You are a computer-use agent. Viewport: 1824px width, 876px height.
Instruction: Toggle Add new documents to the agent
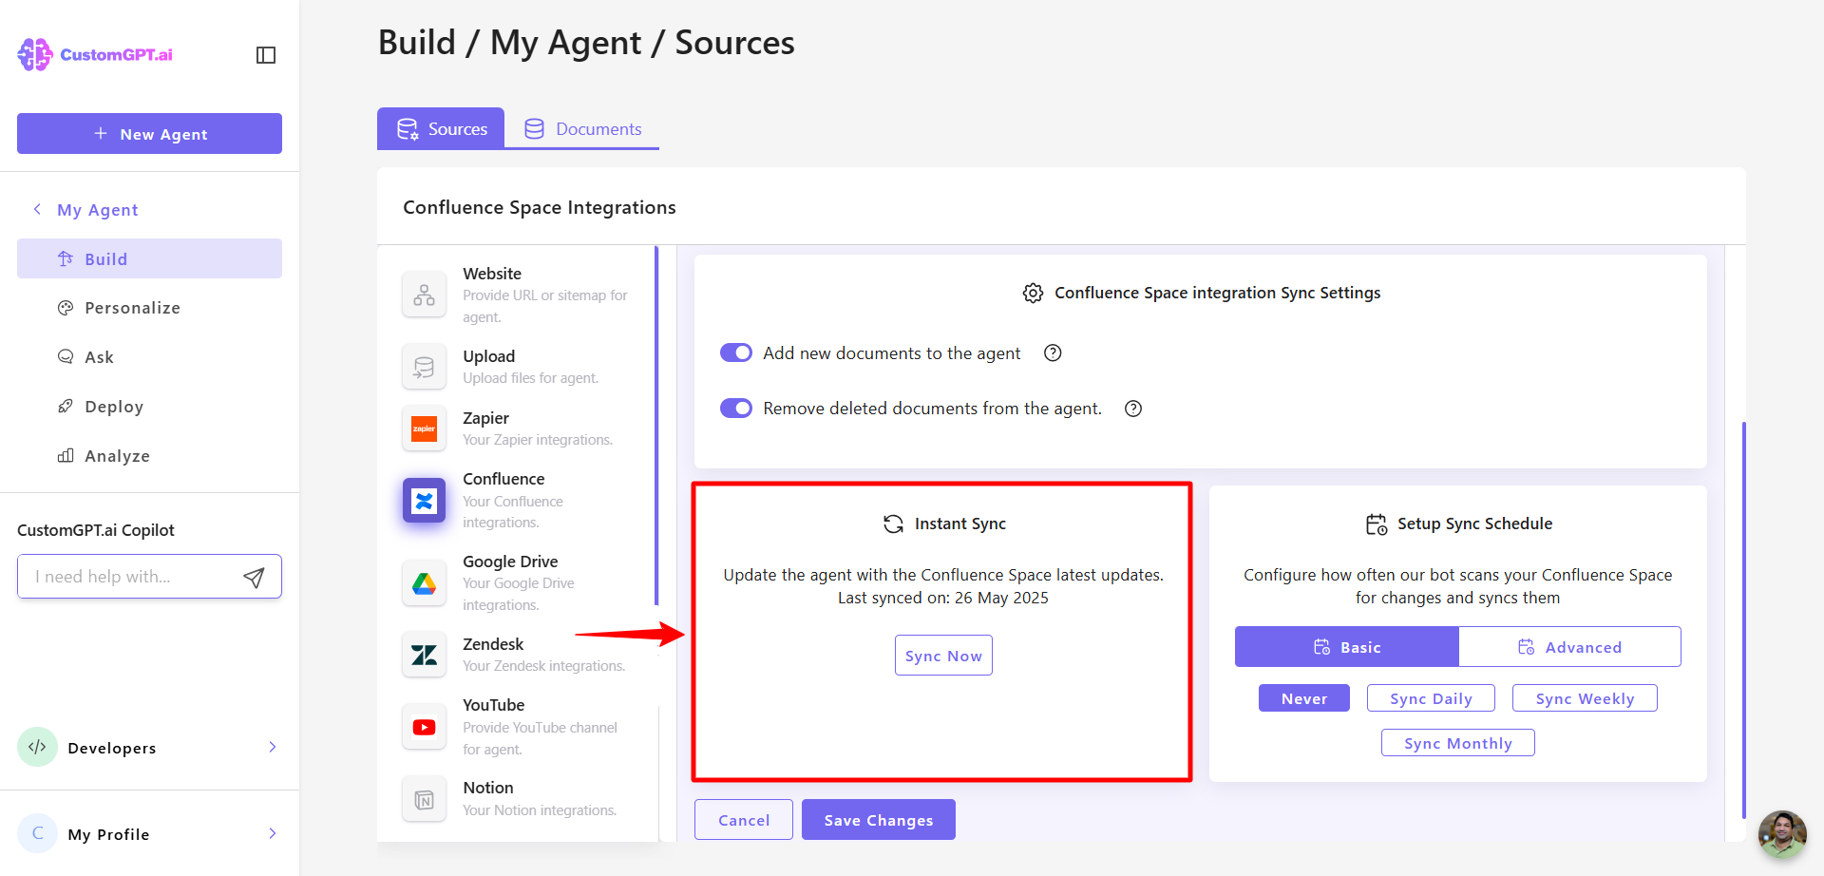736,353
